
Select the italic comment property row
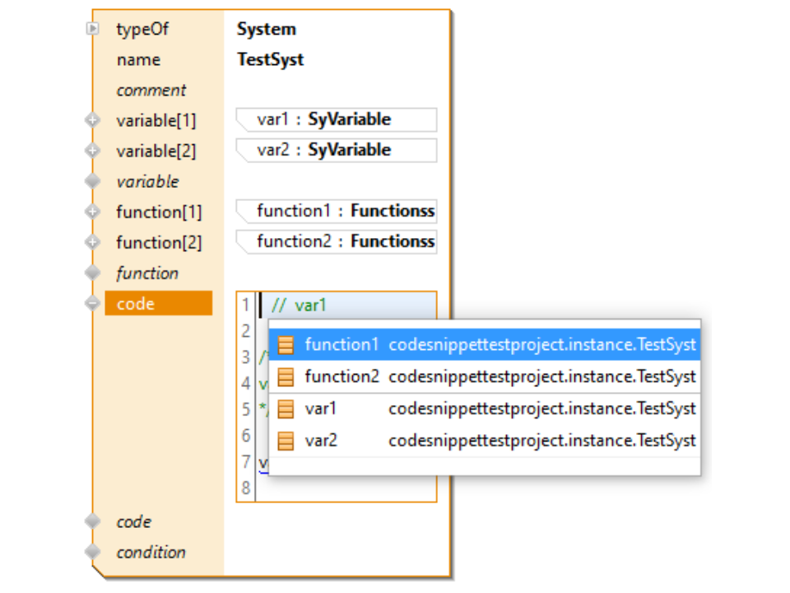tap(151, 91)
